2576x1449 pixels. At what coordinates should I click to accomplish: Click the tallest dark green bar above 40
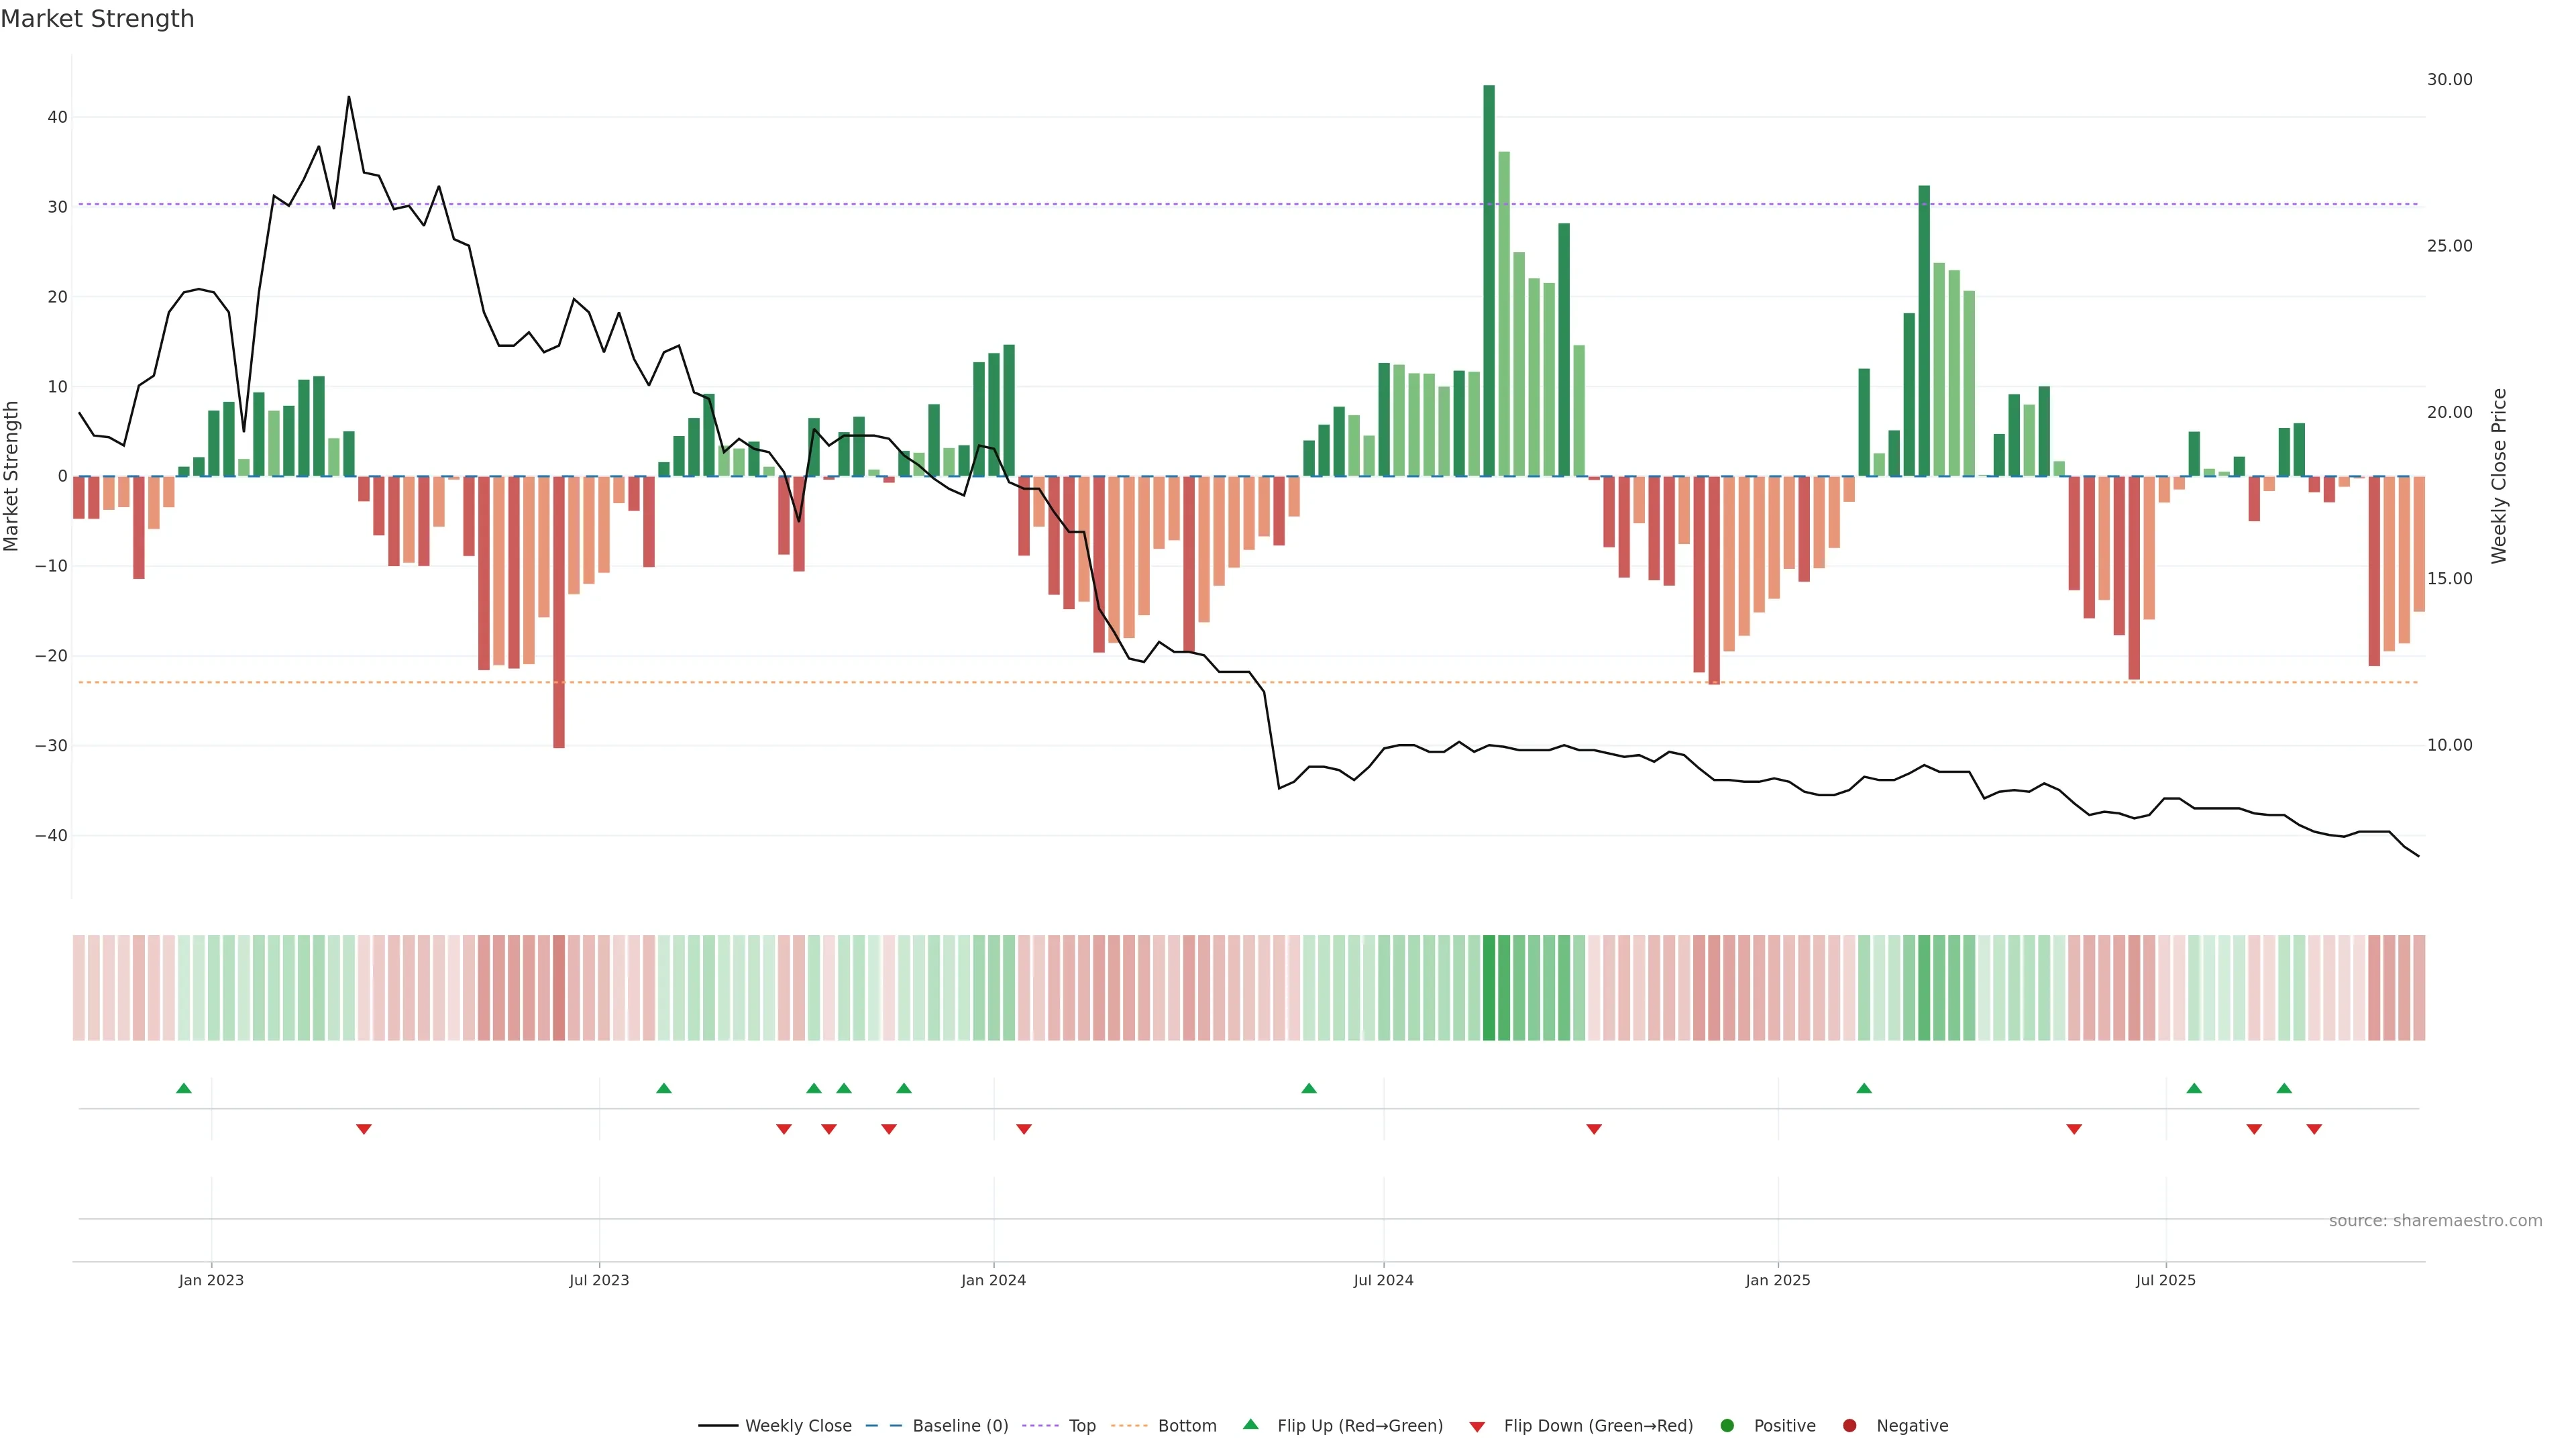tap(1489, 280)
